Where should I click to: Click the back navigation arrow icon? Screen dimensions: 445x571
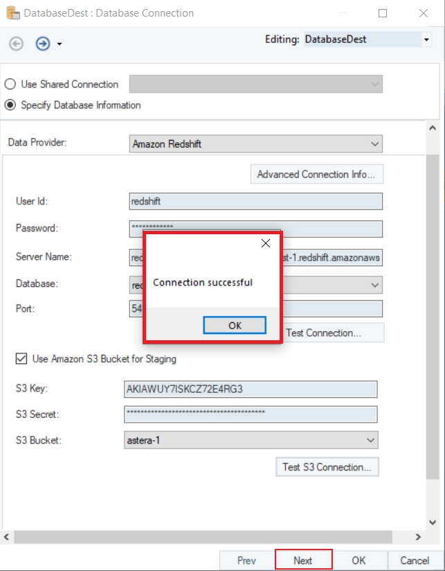coord(16,44)
